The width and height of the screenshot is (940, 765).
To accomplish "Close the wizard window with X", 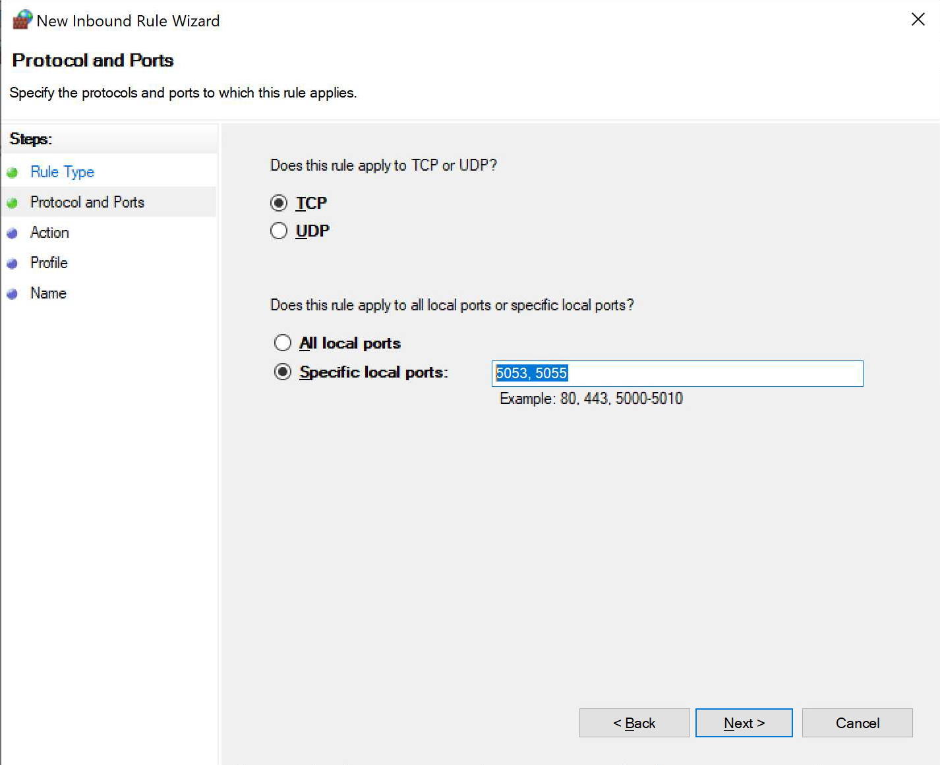I will click(x=918, y=20).
